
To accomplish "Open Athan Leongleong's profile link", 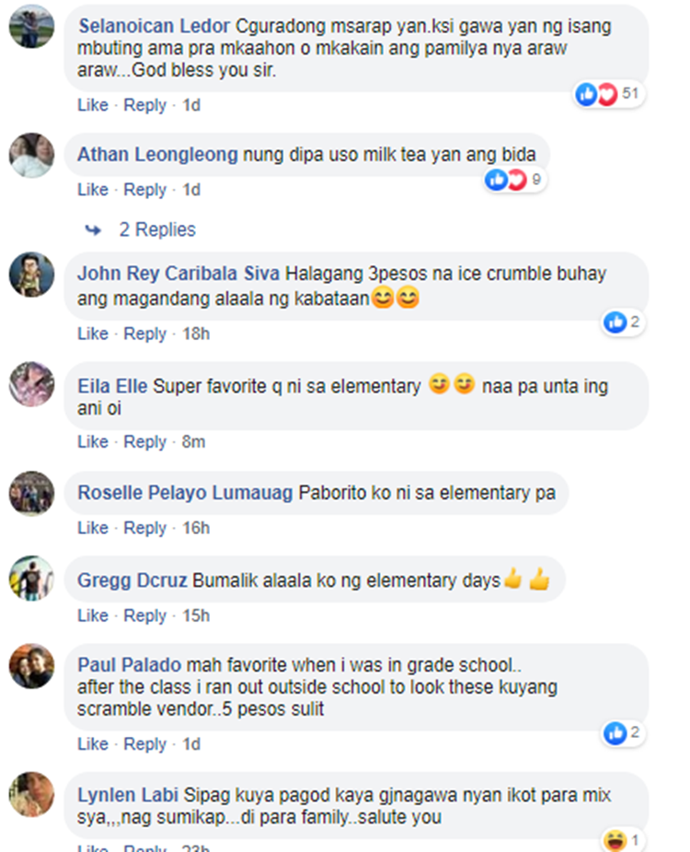I will click(x=157, y=155).
